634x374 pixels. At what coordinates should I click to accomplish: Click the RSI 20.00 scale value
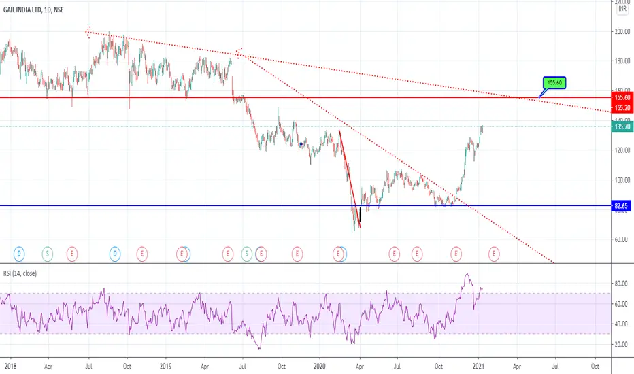click(621, 345)
